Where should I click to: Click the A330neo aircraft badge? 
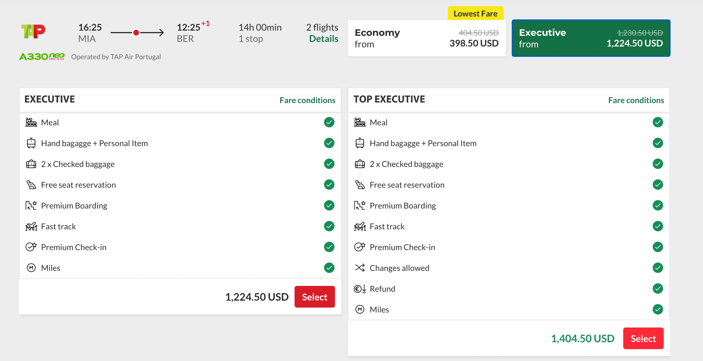pos(42,57)
